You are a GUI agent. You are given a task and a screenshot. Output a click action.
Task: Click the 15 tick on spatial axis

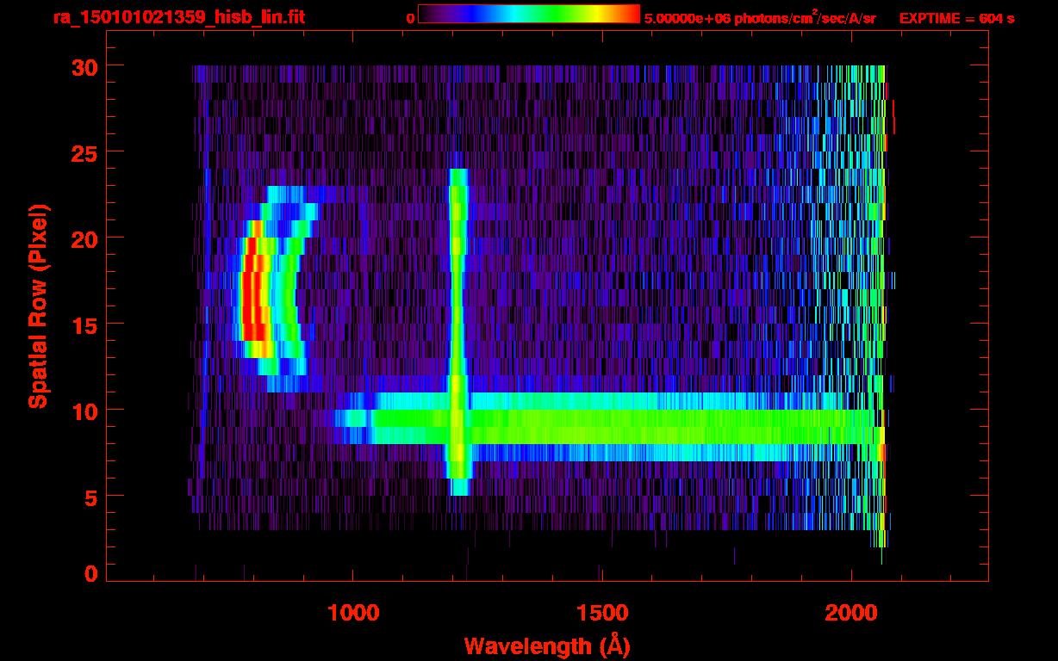point(85,324)
